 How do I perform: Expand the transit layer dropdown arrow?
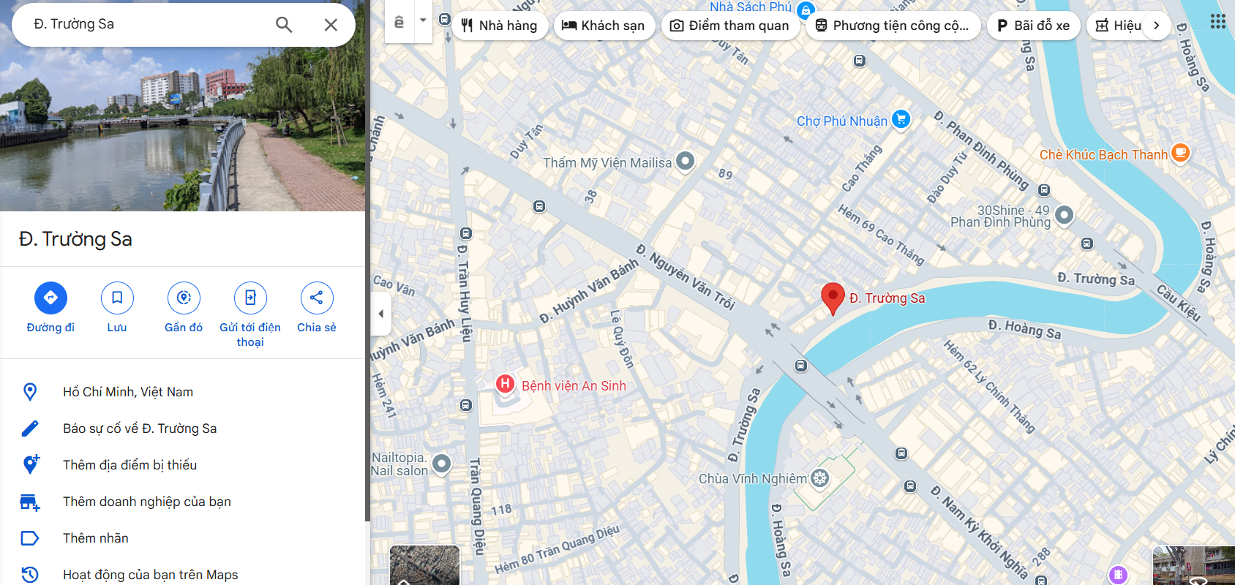[x=423, y=20]
